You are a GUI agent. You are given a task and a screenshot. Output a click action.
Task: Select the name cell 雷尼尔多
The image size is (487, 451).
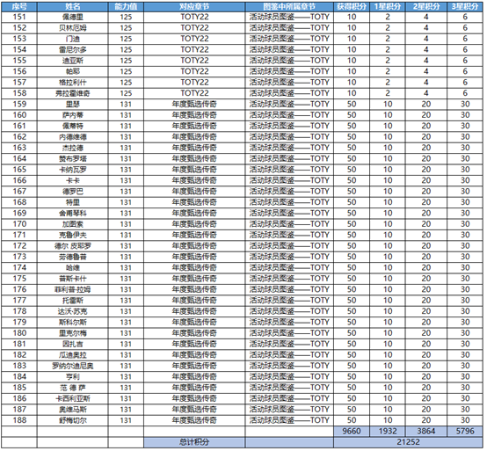[x=73, y=50]
